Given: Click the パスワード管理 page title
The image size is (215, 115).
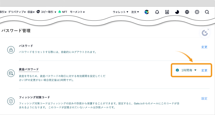Looking at the screenshot, I should [16, 31].
